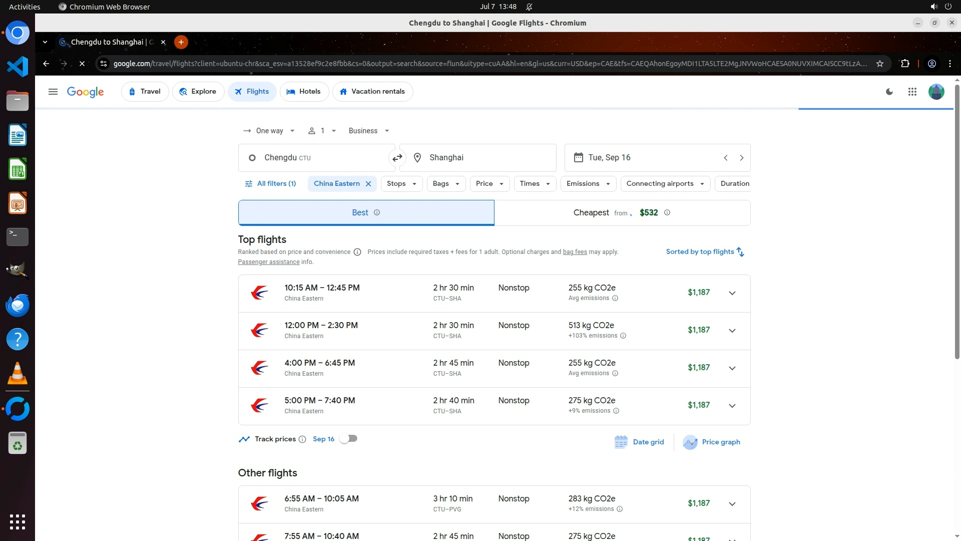Open One way trip type dropdown

[x=269, y=131]
